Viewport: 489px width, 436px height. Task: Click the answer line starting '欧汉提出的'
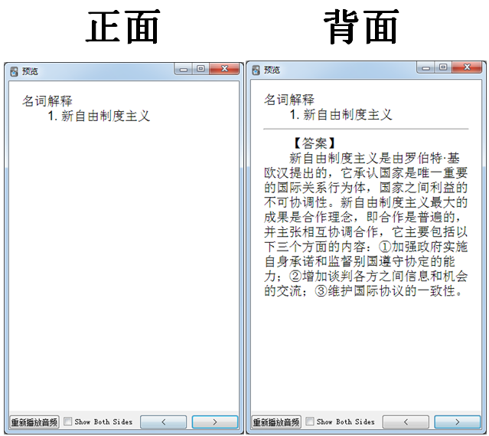pos(366,172)
